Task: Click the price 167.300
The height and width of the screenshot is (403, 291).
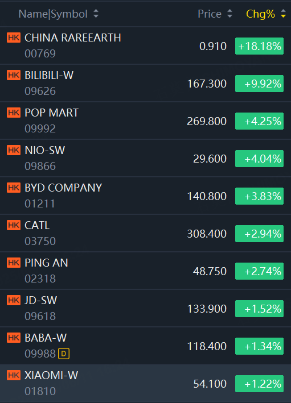Action: click(x=207, y=84)
